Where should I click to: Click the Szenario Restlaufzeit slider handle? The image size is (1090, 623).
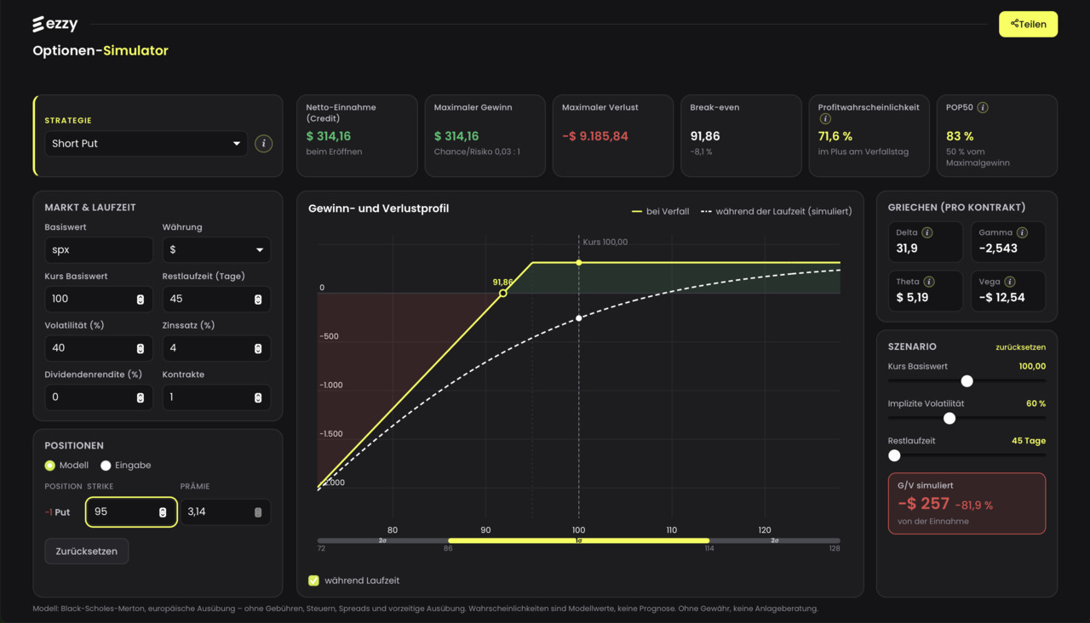894,455
